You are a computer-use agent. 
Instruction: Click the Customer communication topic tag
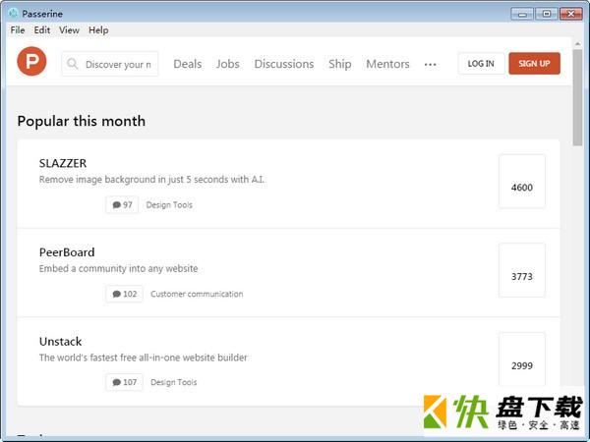point(197,294)
